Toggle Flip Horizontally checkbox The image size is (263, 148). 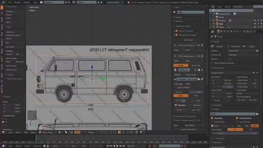[x=176, y=105]
